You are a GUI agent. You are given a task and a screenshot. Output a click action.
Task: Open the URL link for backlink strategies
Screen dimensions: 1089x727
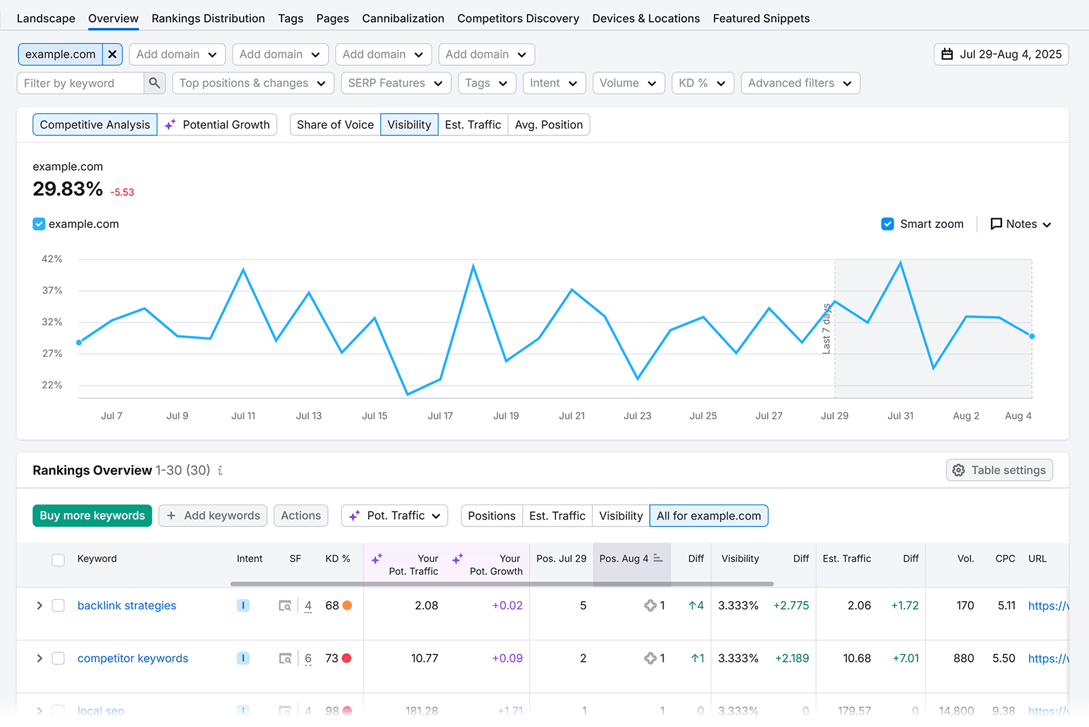(1048, 605)
